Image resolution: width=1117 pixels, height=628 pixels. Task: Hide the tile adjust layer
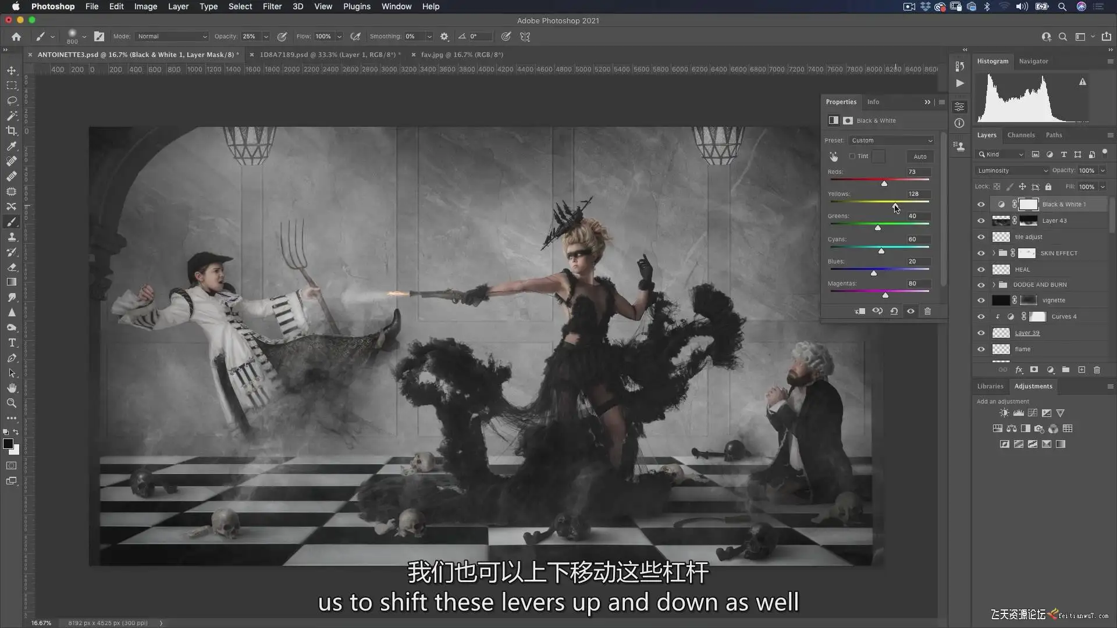coord(981,237)
